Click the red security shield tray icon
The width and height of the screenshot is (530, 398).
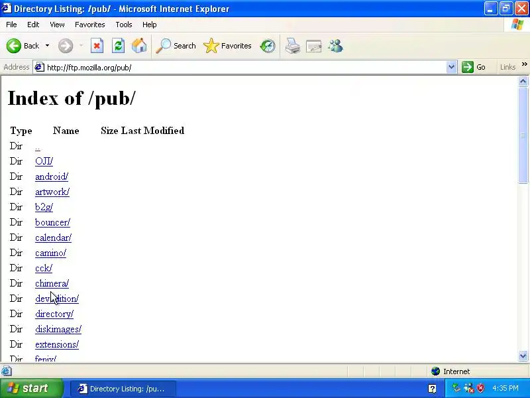[x=480, y=388]
